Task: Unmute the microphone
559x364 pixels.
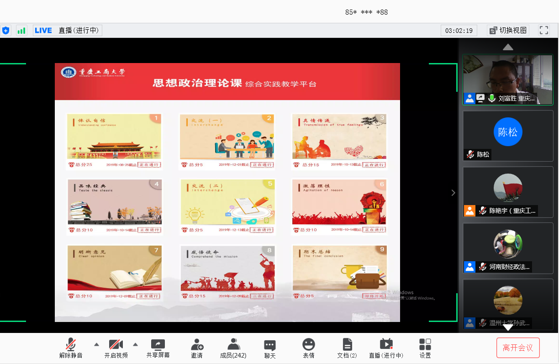Action: tap(71, 348)
